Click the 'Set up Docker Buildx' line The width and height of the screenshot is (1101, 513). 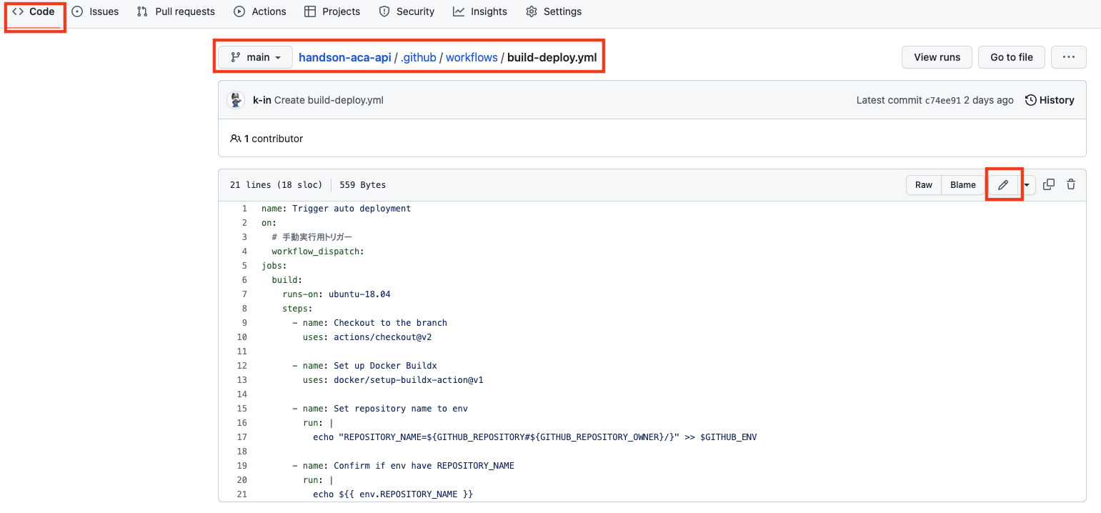click(365, 366)
